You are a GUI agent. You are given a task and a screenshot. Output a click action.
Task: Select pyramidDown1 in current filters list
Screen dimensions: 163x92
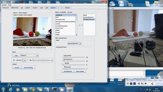tap(89, 17)
